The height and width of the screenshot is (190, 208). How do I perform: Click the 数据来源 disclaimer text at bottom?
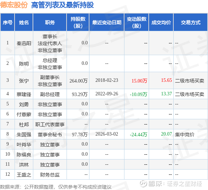56,187
